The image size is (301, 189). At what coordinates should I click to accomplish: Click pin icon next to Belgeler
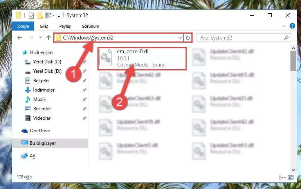pyautogui.click(x=84, y=81)
